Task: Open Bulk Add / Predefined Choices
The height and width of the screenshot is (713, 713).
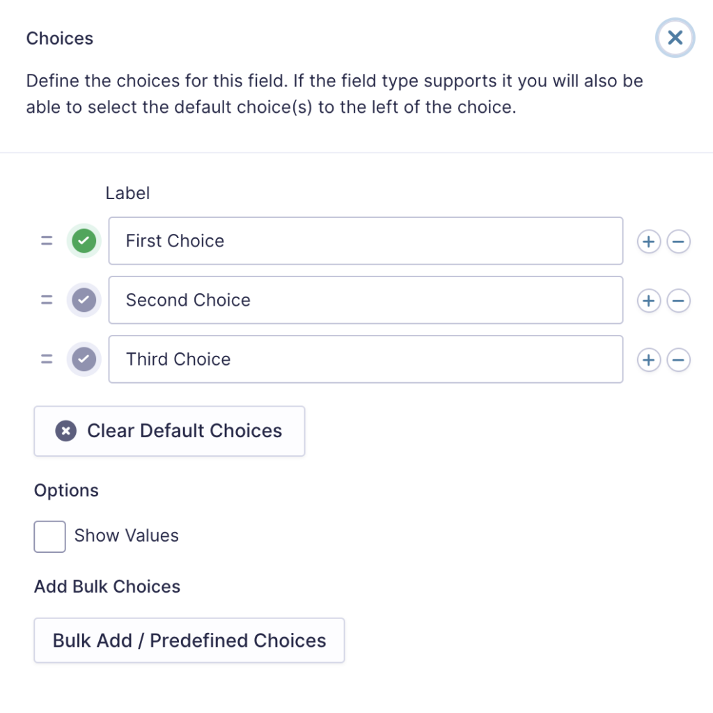Action: click(189, 641)
